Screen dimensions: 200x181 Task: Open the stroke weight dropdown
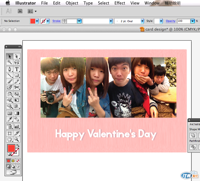[x=79, y=21]
